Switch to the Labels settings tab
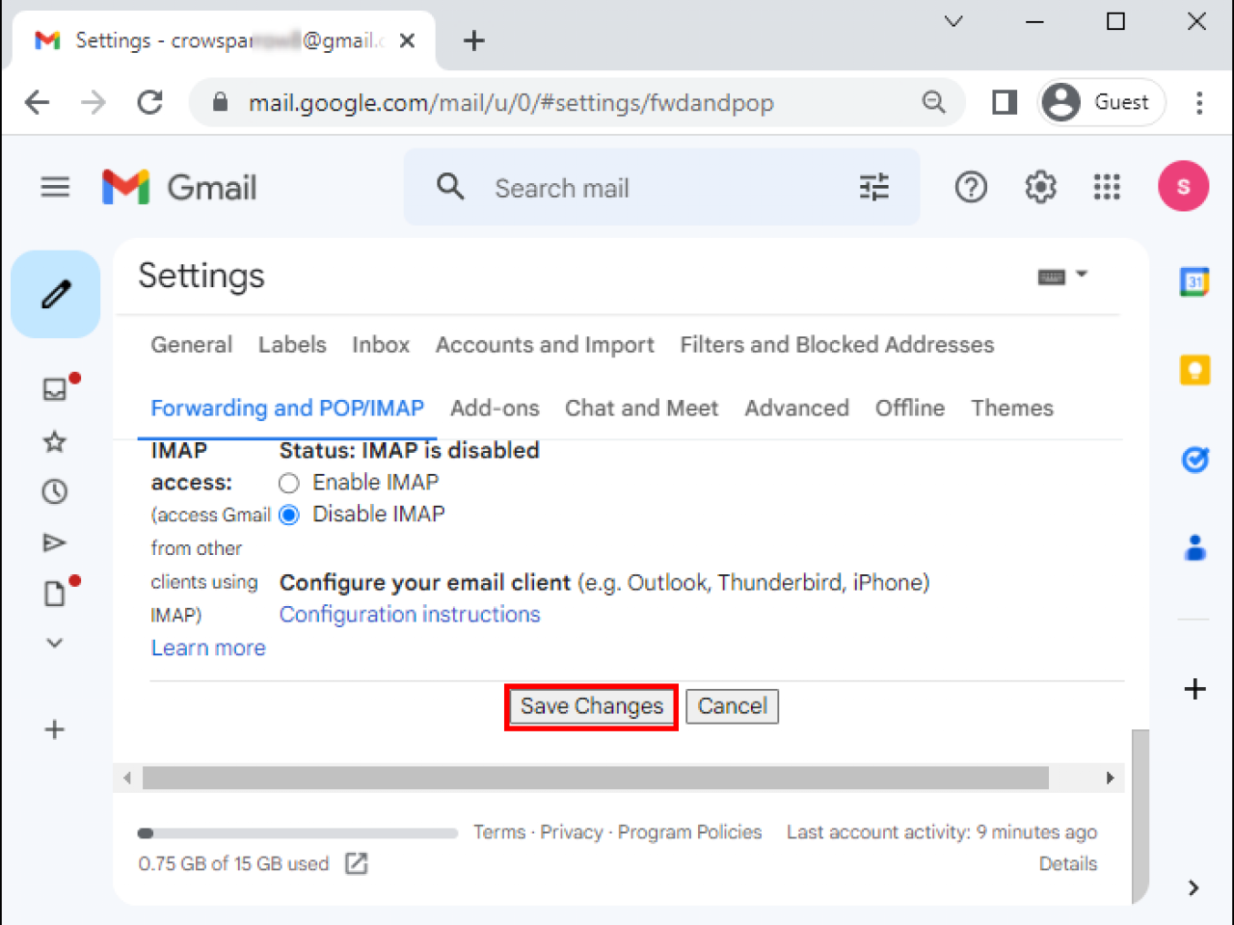Viewport: 1234px width, 925px height. coord(292,345)
